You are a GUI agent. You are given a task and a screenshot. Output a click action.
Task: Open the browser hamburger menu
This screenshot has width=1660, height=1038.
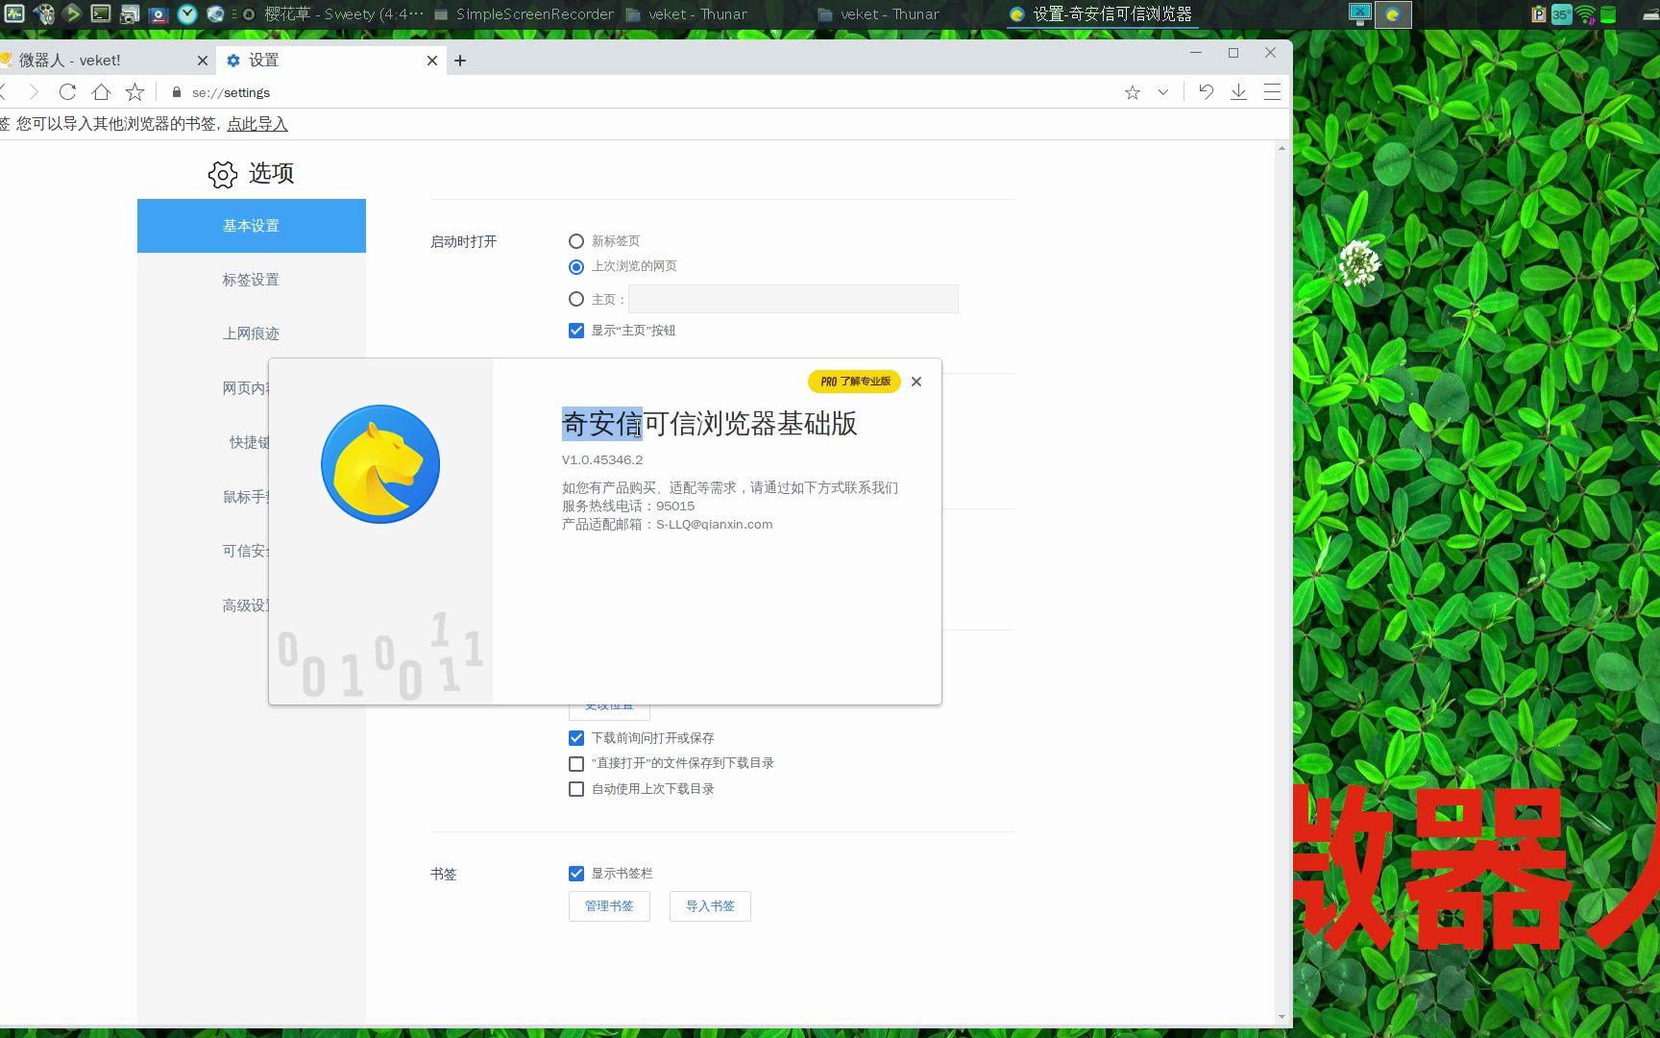coord(1272,92)
